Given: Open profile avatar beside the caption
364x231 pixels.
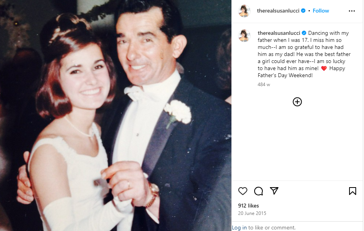Looking at the screenshot, I should click(244, 36).
